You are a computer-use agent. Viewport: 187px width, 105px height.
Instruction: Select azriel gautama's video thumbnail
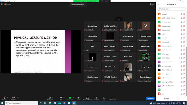pos(128,67)
